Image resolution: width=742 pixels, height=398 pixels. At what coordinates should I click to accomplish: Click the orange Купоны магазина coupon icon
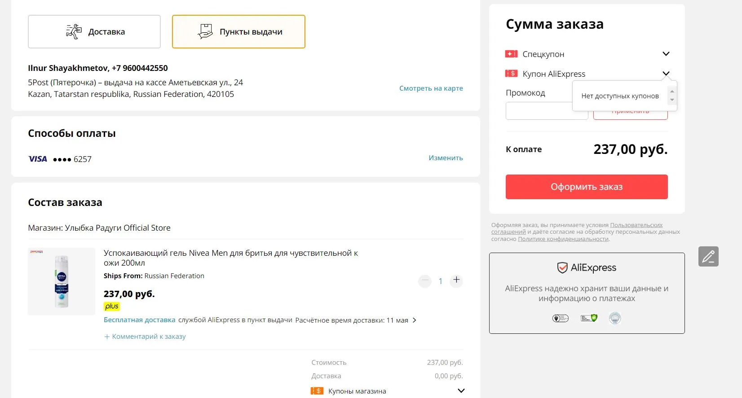tap(317, 391)
